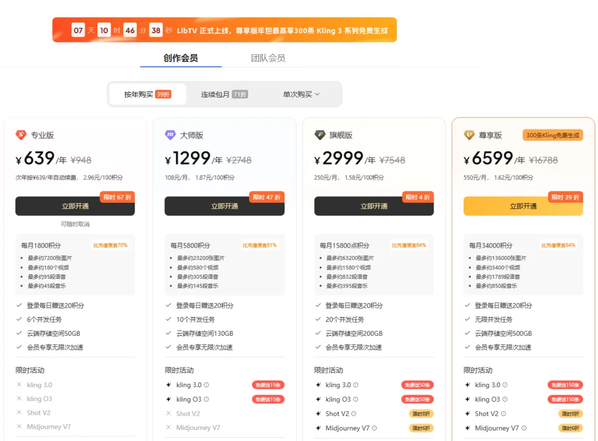The image size is (598, 441).
Task: Click the 可随时取消 text under 专业版
Action: (x=75, y=224)
